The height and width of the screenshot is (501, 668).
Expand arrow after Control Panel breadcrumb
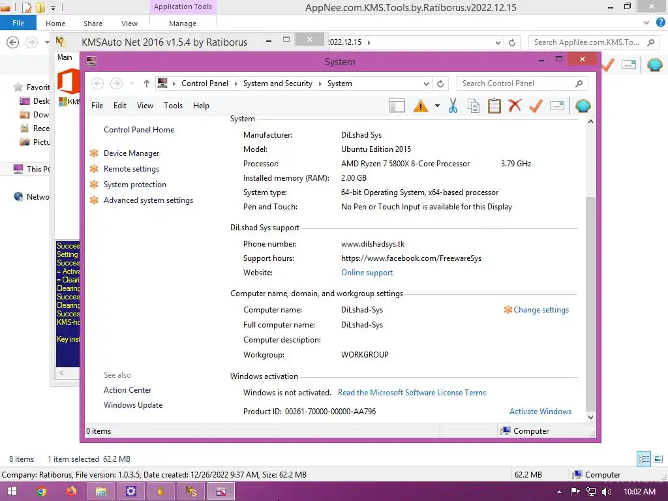coord(236,84)
